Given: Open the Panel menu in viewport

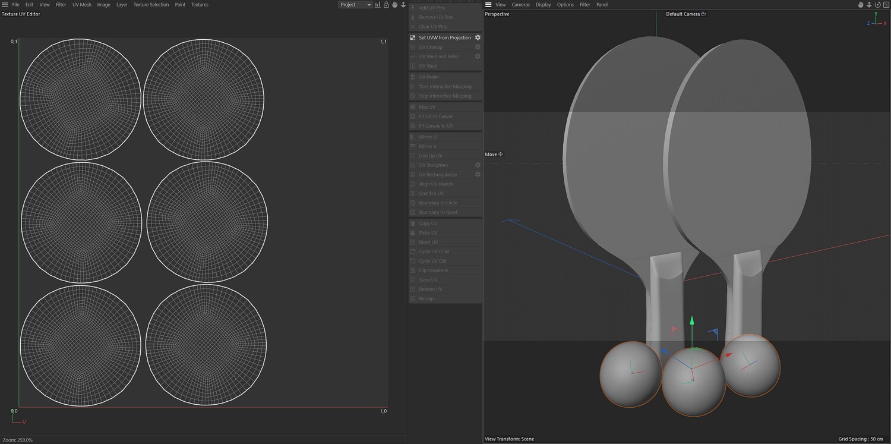Looking at the screenshot, I should pos(602,5).
